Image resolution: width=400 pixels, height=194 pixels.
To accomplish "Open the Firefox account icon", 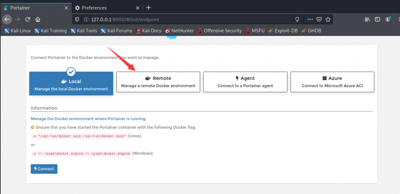I will (388, 19).
